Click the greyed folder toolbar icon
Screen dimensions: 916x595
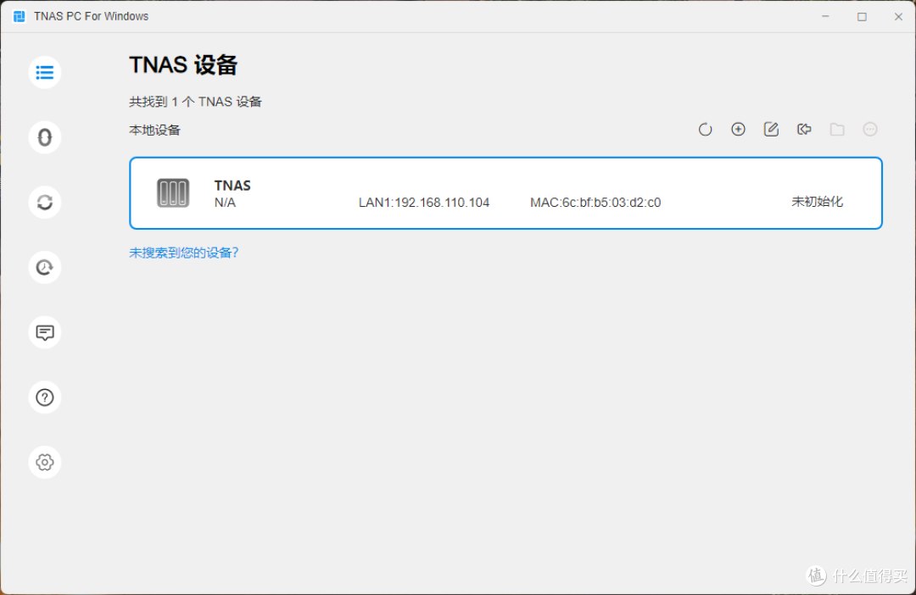[x=837, y=129]
